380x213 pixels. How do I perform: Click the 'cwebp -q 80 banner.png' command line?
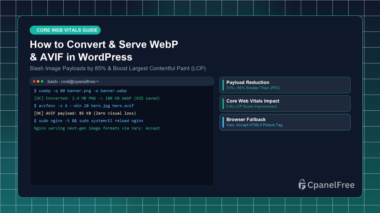80,91
